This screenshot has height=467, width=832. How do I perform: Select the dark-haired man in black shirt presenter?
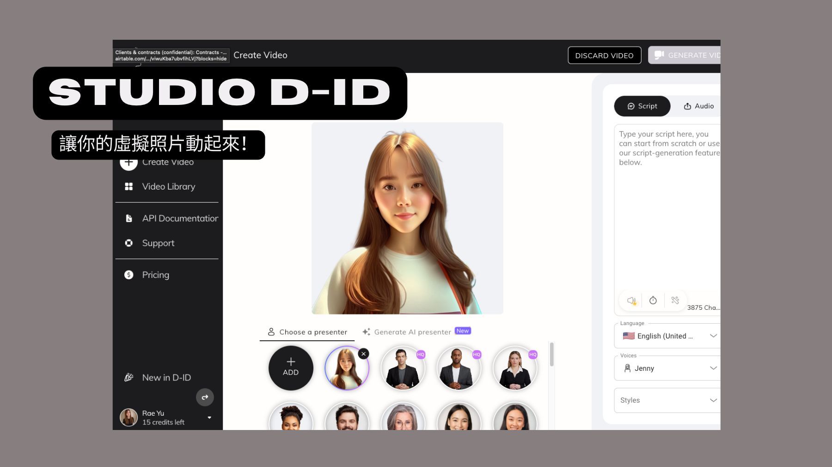pyautogui.click(x=403, y=369)
